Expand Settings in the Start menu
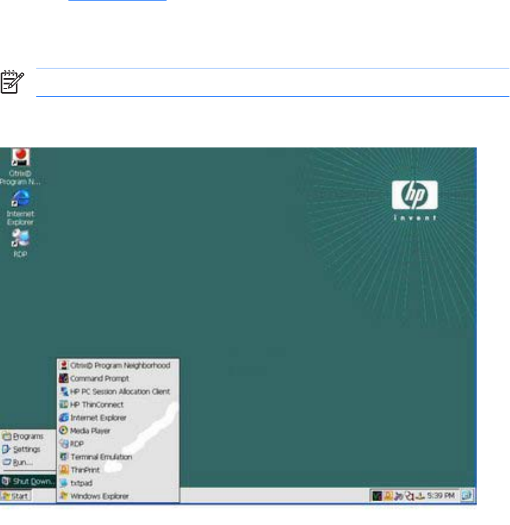This screenshot has height=525, width=510. point(28,449)
